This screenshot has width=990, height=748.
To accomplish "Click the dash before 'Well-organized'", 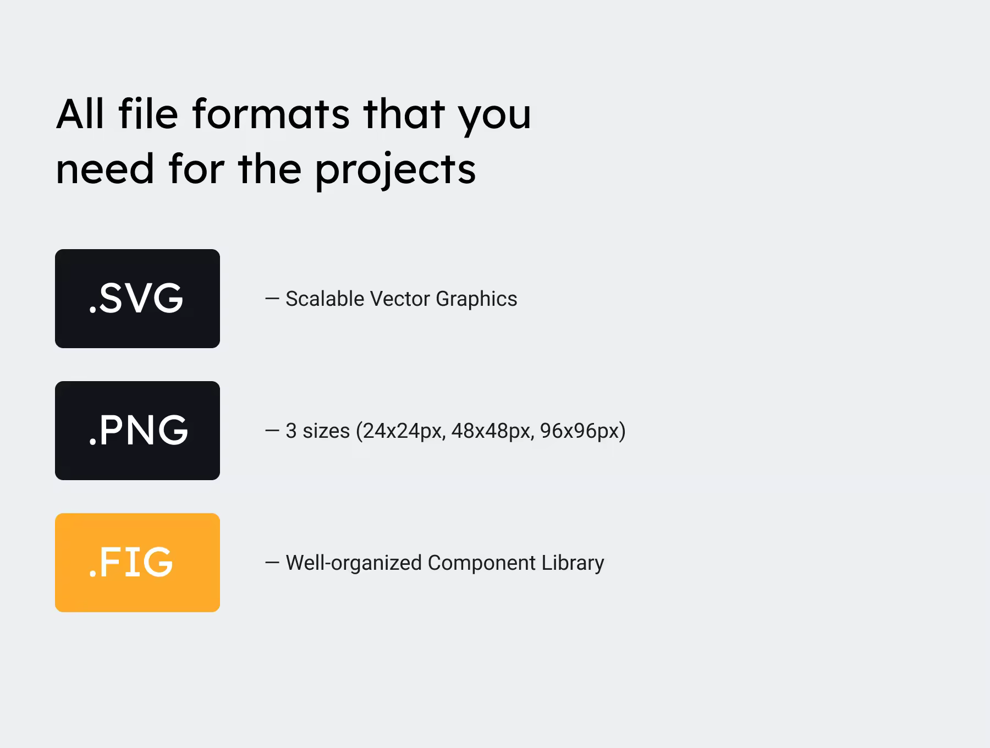I will point(272,563).
